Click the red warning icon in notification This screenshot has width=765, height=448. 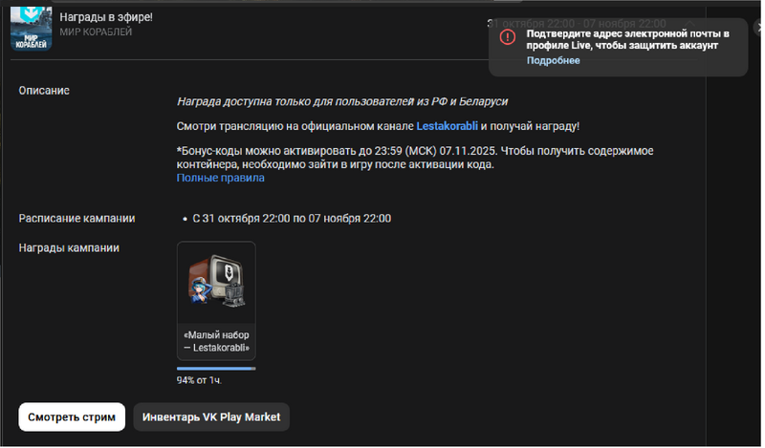(507, 37)
